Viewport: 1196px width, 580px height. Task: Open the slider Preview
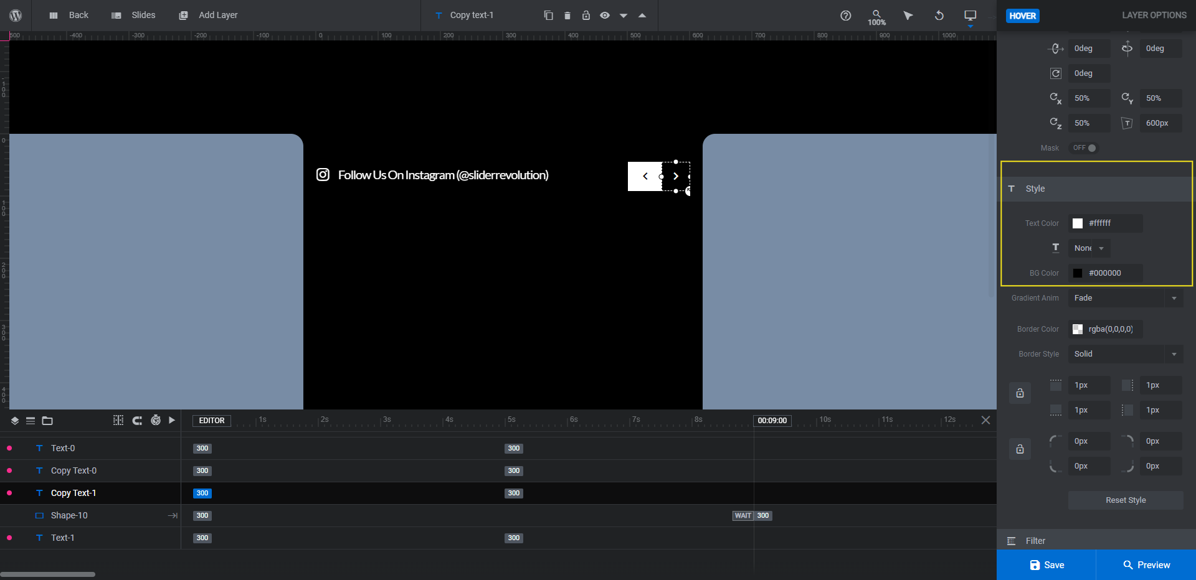(x=1146, y=565)
